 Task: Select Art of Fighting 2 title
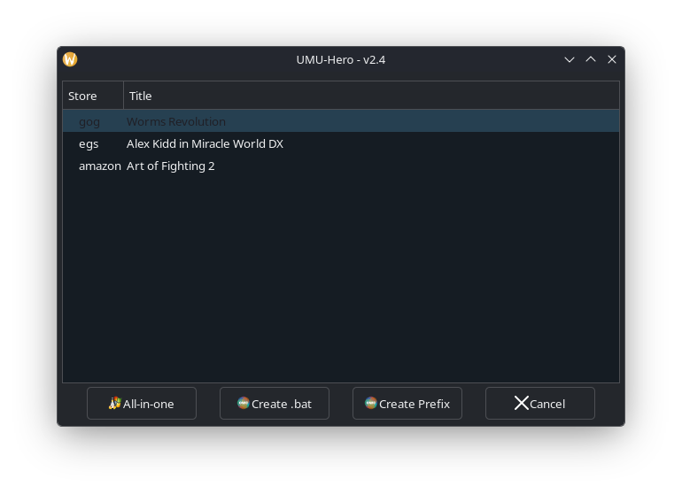click(170, 166)
